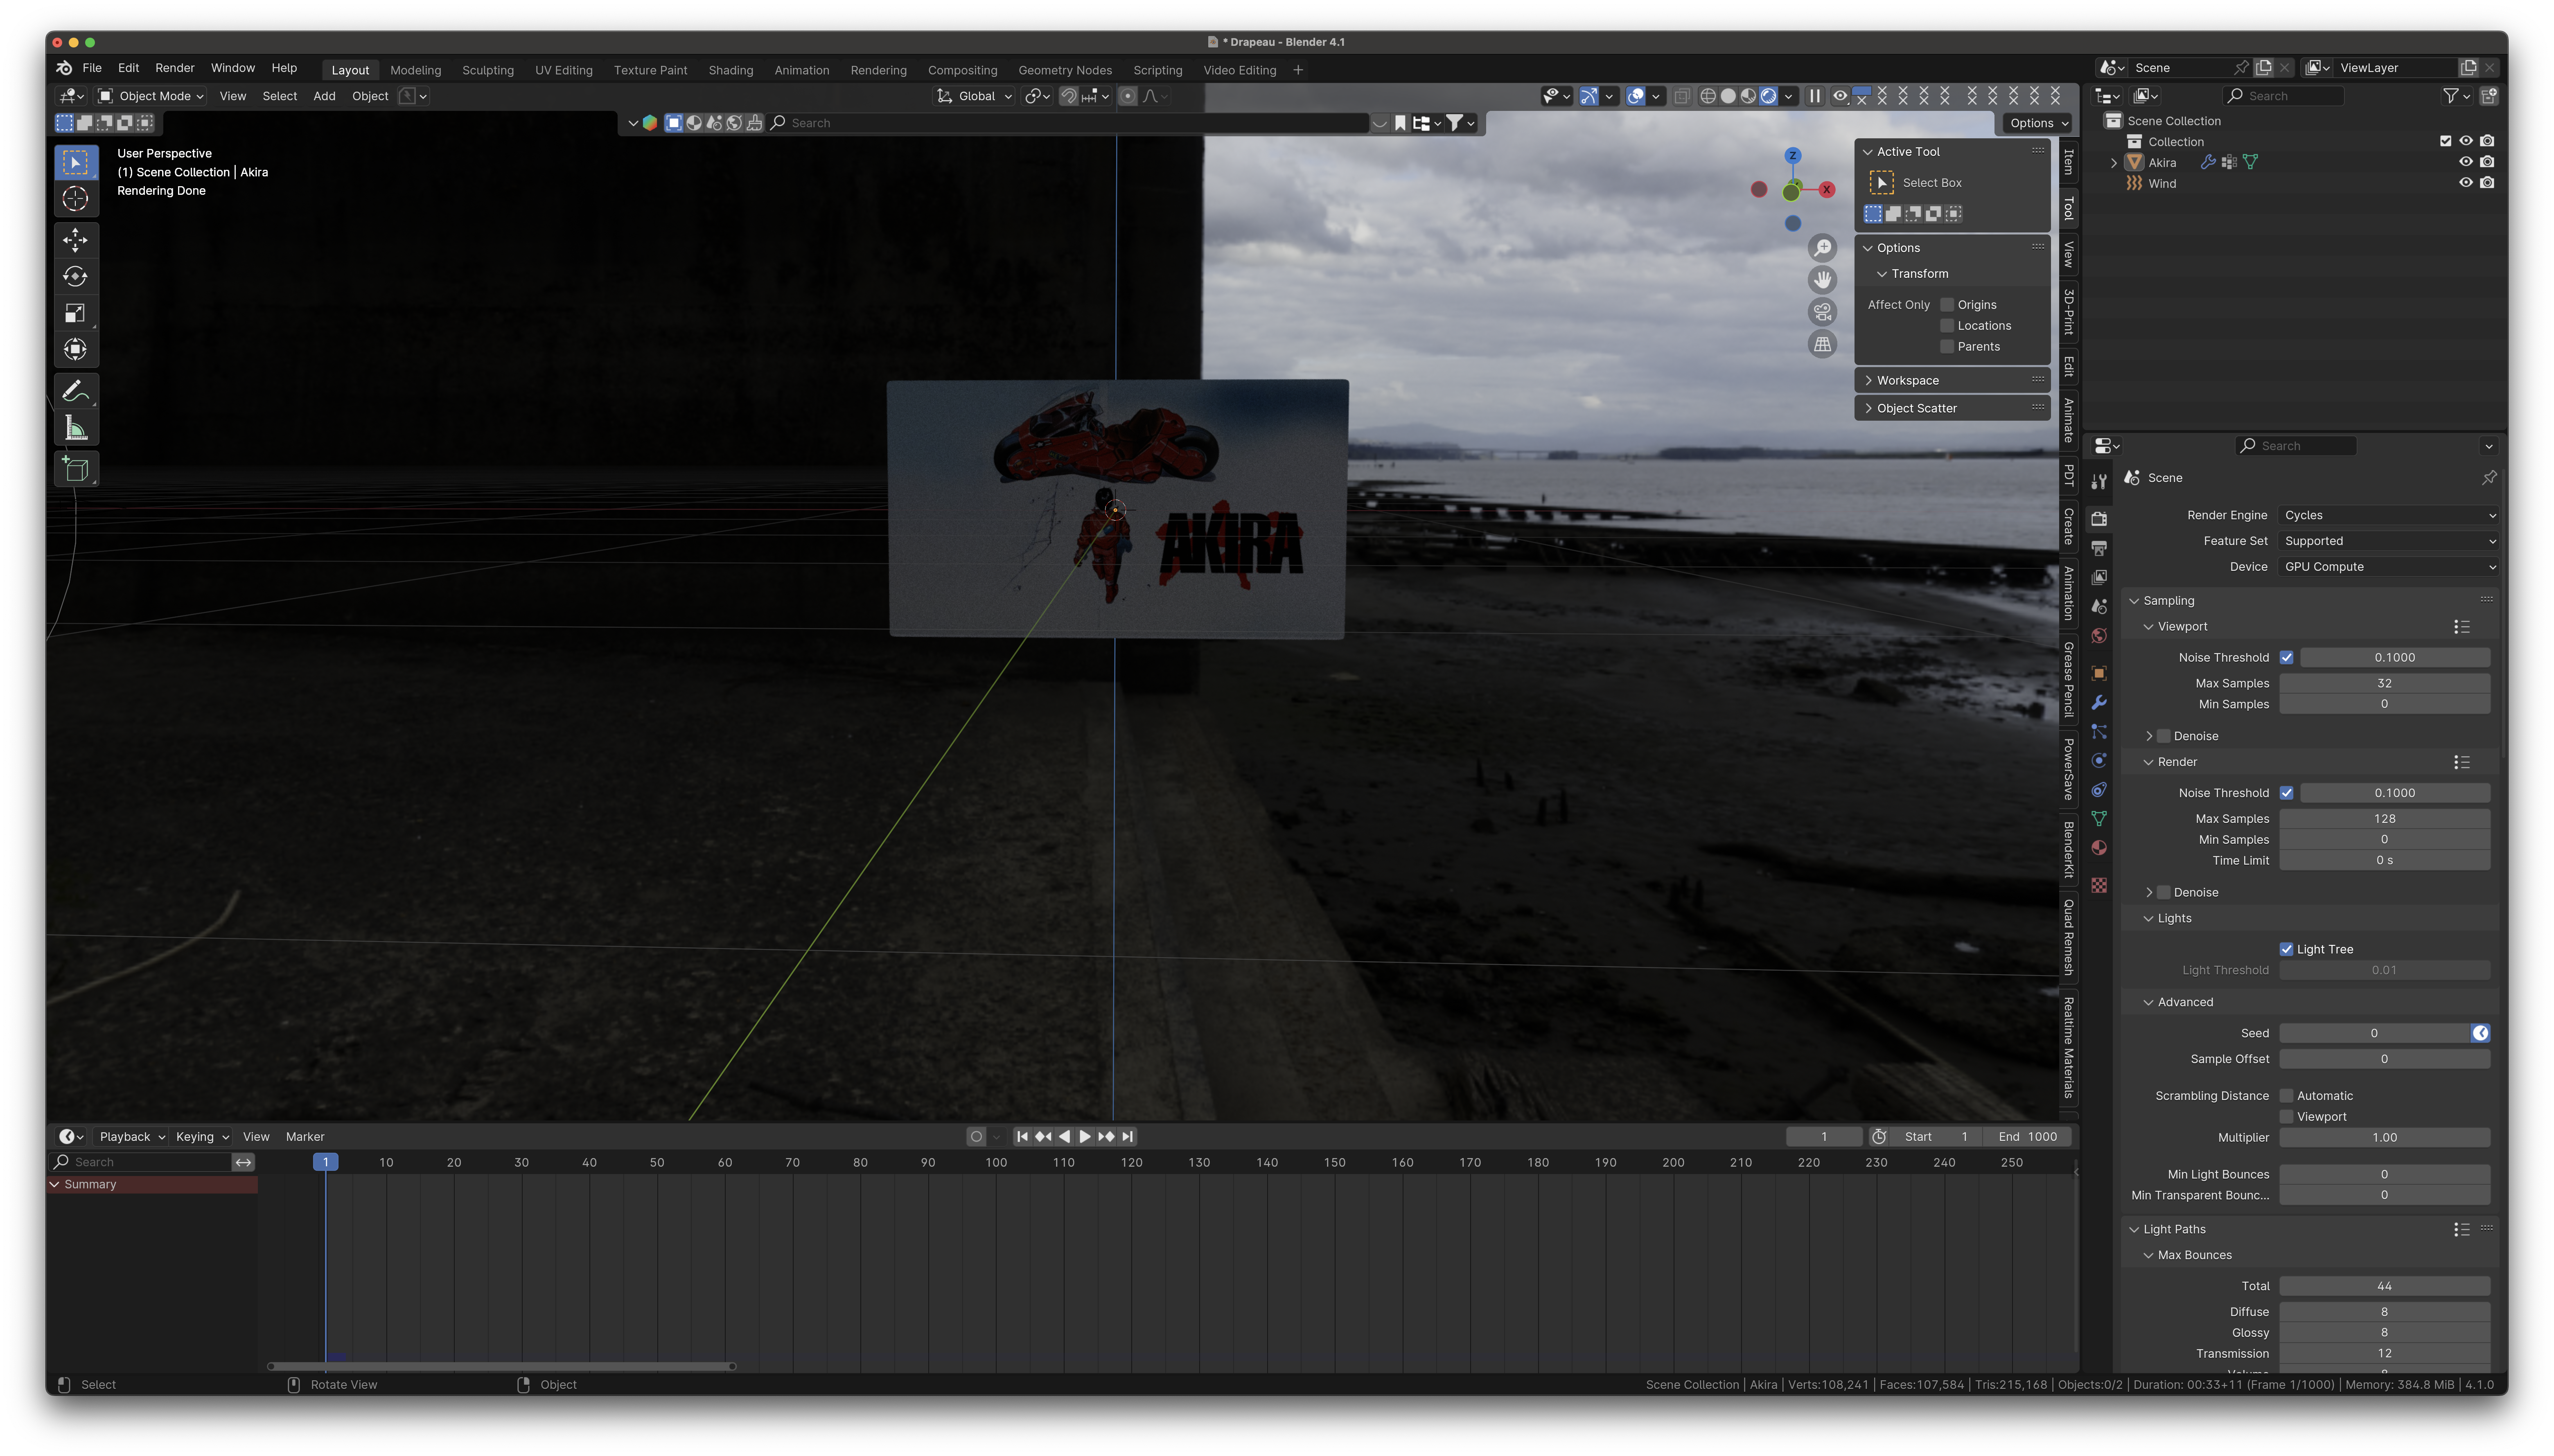Adjust the Light Paths Total bounces field
Screen dimensions: 2554x1456
click(2385, 1286)
